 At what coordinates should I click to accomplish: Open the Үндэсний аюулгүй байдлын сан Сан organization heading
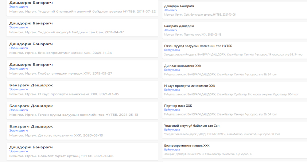[192, 126]
